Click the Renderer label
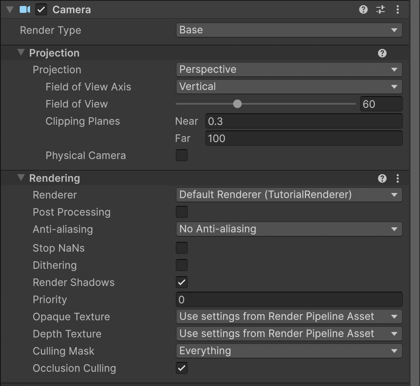The image size is (420, 386). coord(55,195)
